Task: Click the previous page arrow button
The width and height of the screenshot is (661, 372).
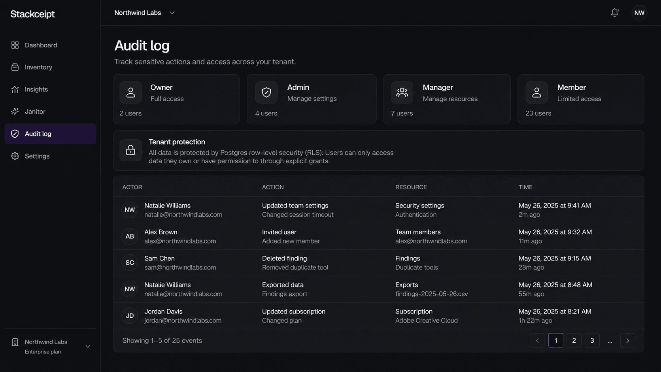Action: click(x=537, y=340)
